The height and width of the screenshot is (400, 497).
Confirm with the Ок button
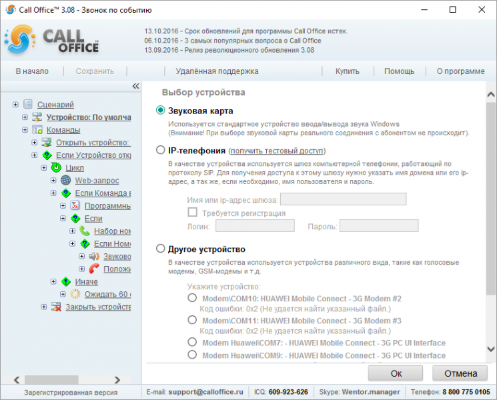(x=396, y=373)
